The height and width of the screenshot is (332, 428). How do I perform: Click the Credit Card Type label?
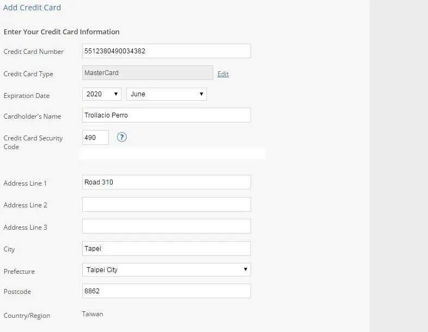[x=28, y=74]
